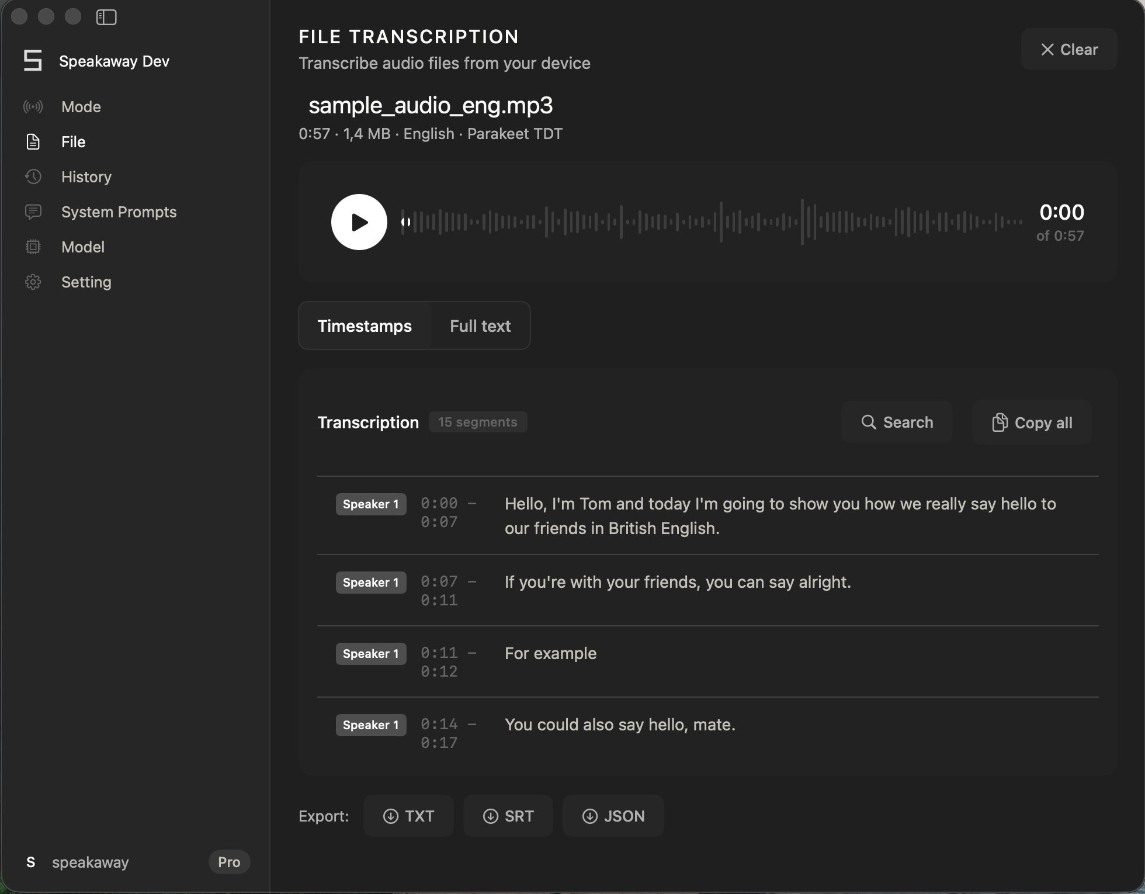Open the speakaway account profile

(91, 862)
